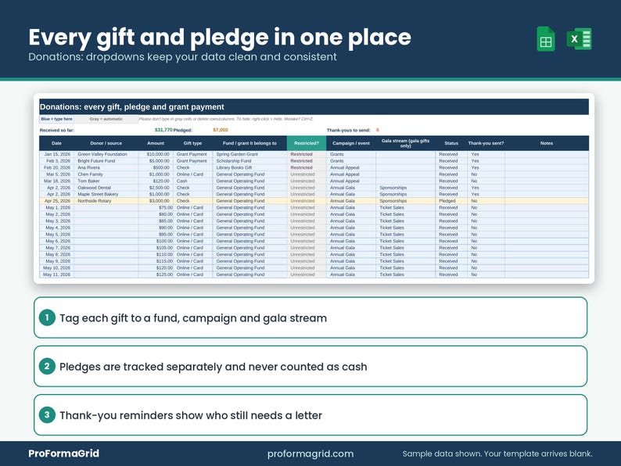
Task: Select the "Donor / source" column header
Action: tap(106, 143)
